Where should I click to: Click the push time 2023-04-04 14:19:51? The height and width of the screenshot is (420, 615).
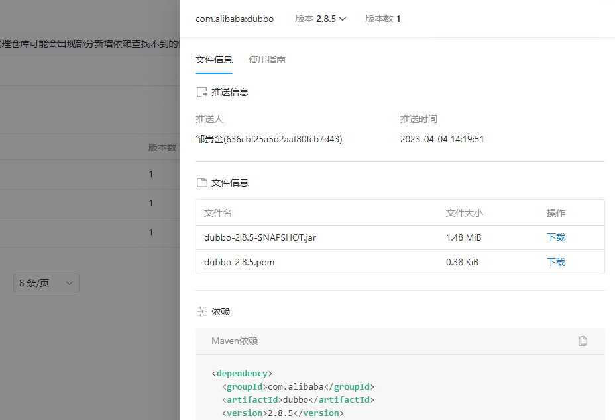(442, 140)
